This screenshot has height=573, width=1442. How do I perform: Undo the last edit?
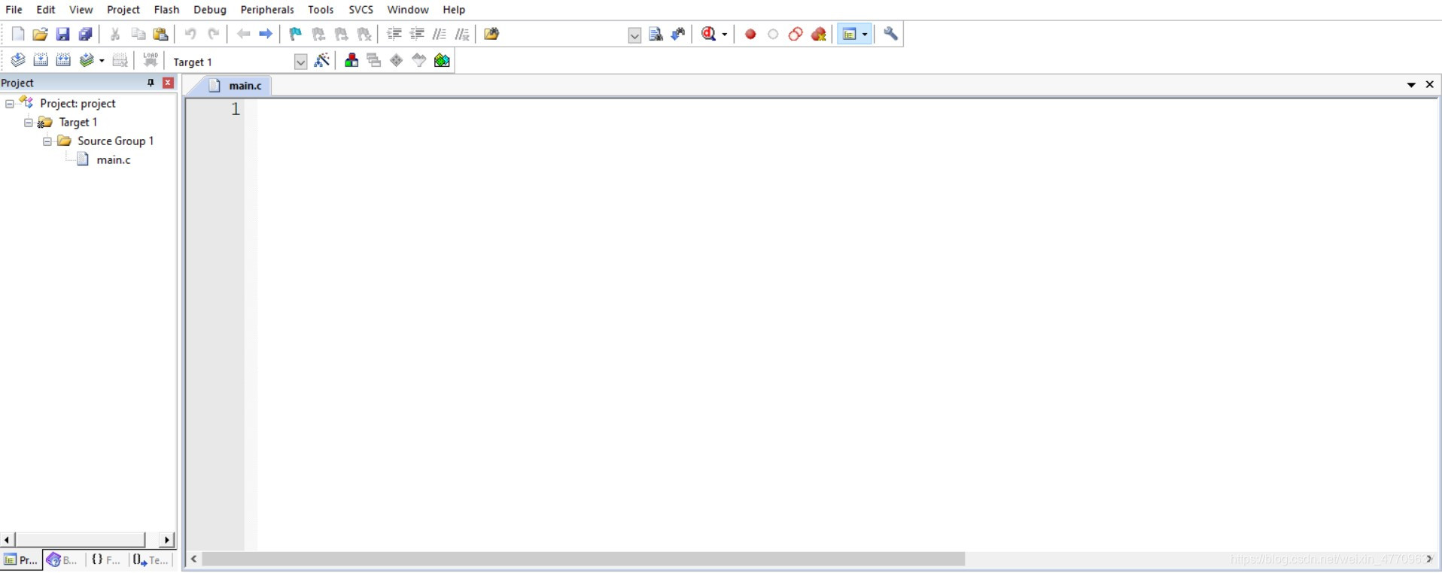pyautogui.click(x=190, y=34)
